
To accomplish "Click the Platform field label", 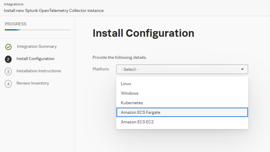I will [101, 69].
